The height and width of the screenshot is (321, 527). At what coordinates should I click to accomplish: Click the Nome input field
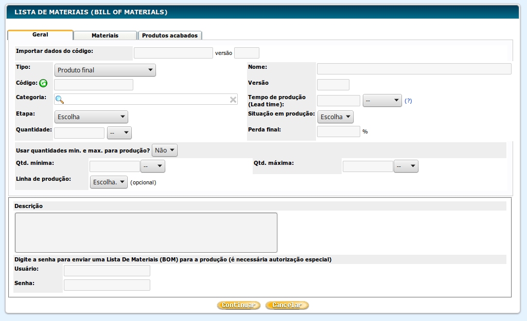point(414,69)
